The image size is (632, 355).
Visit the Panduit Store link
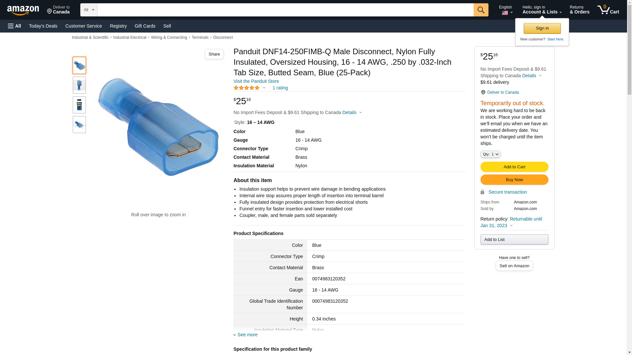[x=256, y=81]
